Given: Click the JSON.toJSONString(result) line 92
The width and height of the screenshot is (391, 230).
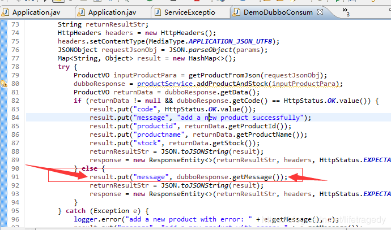Looking at the screenshot, I should click(176, 185).
